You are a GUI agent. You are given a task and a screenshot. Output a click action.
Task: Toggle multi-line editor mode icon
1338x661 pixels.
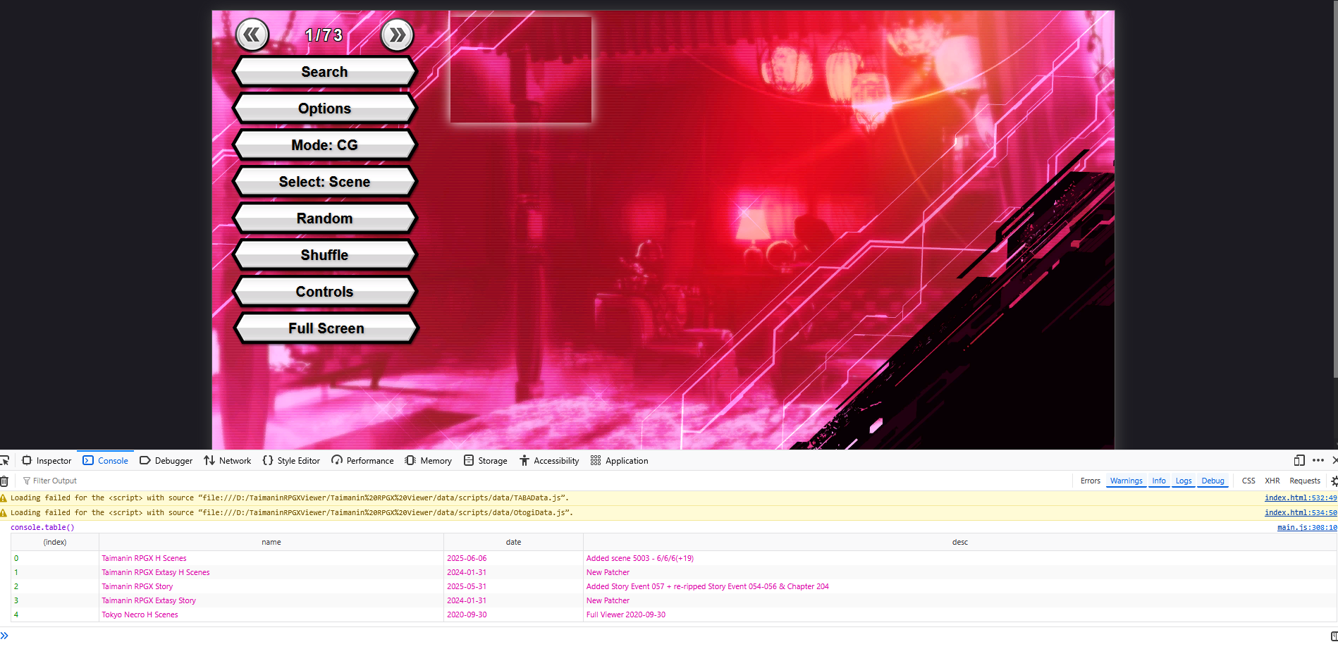point(1334,636)
